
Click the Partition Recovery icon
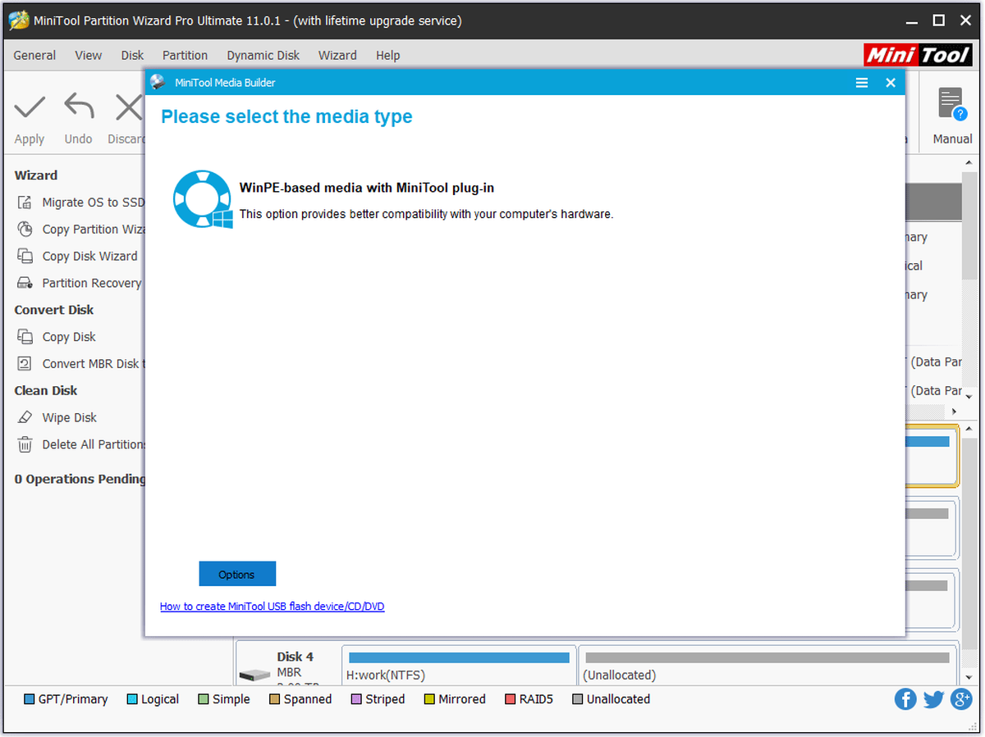point(25,284)
